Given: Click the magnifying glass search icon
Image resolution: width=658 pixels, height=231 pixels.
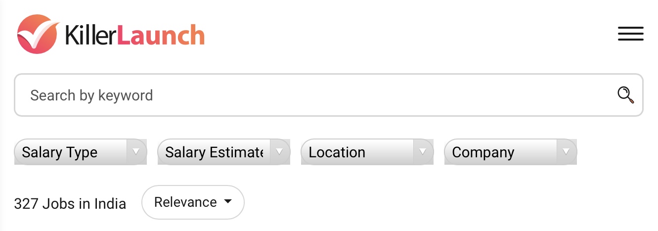Looking at the screenshot, I should 626,95.
